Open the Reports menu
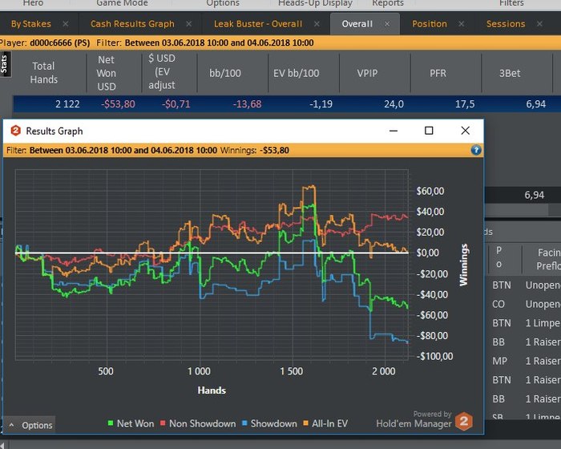561x449 pixels. (387, 3)
